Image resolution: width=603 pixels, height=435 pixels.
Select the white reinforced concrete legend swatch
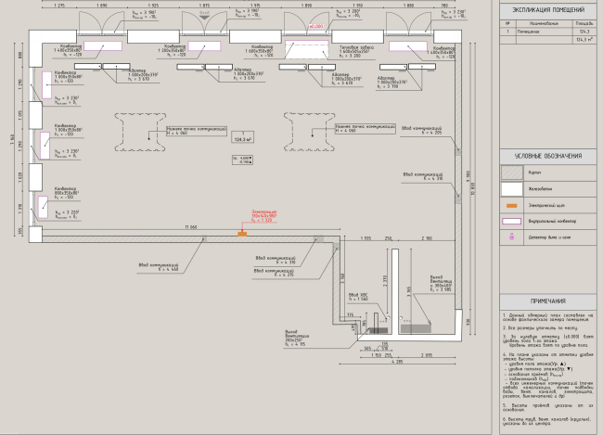point(512,189)
